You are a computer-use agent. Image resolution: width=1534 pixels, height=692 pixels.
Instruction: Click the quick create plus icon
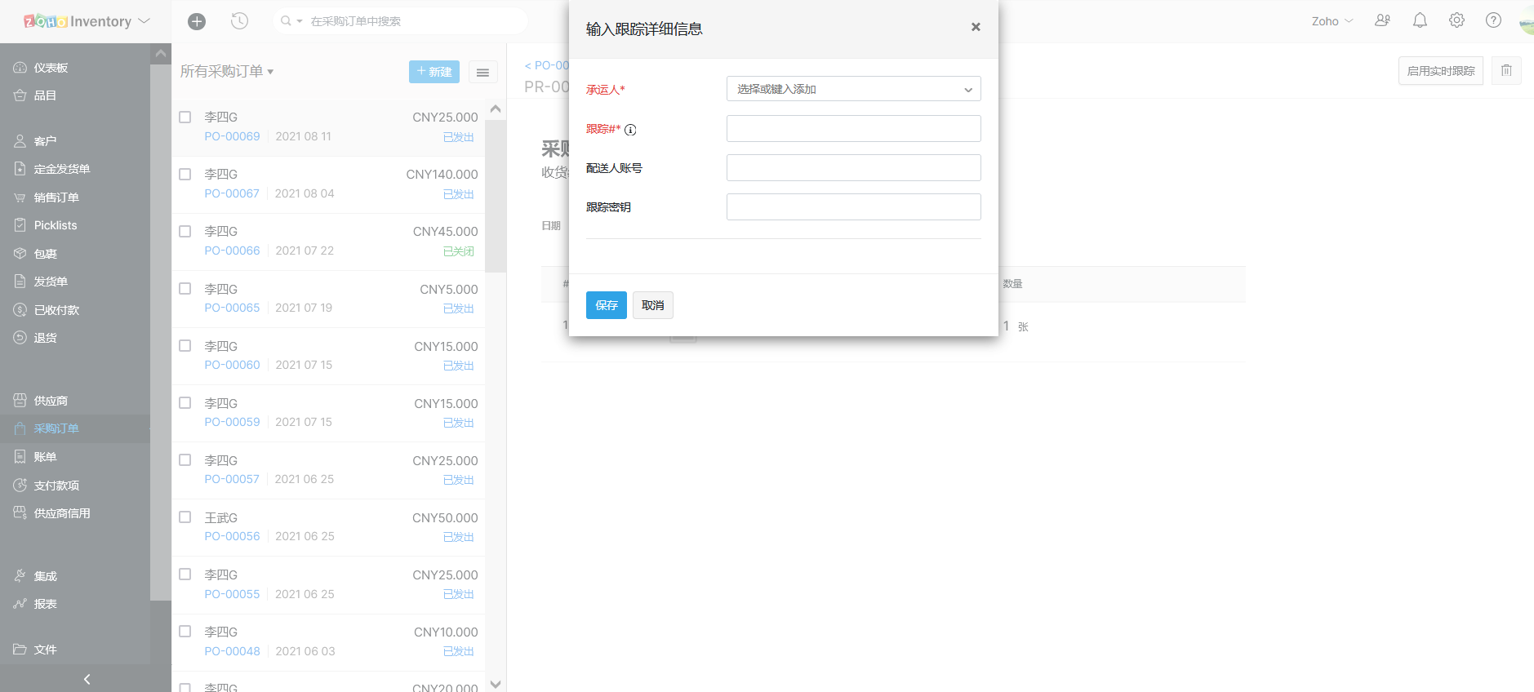click(x=197, y=21)
